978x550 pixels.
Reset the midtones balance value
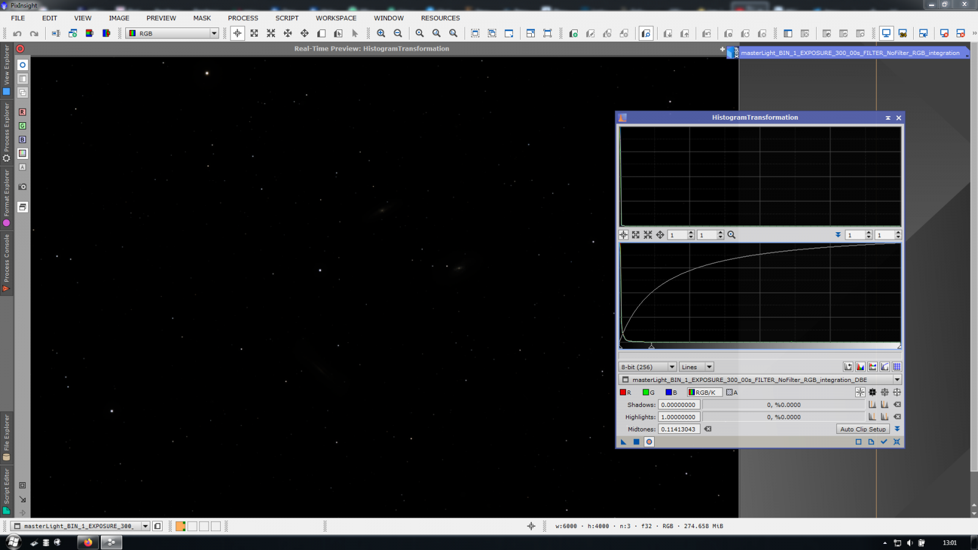708,429
